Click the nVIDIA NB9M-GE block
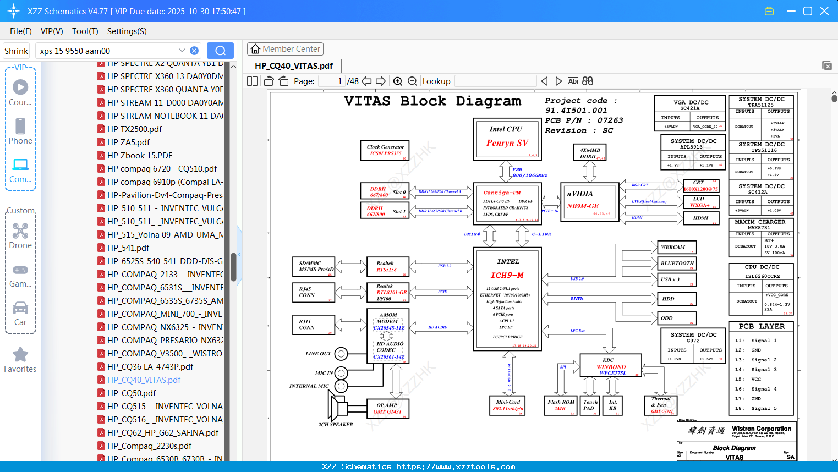The width and height of the screenshot is (838, 472). pyautogui.click(x=590, y=202)
